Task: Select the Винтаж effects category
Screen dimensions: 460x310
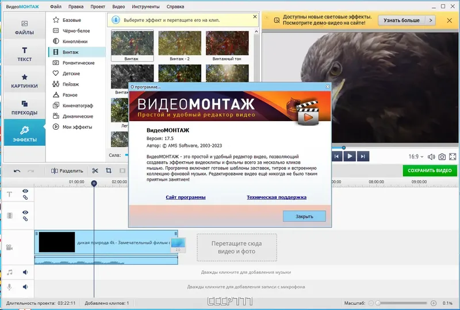Action: click(x=76, y=52)
